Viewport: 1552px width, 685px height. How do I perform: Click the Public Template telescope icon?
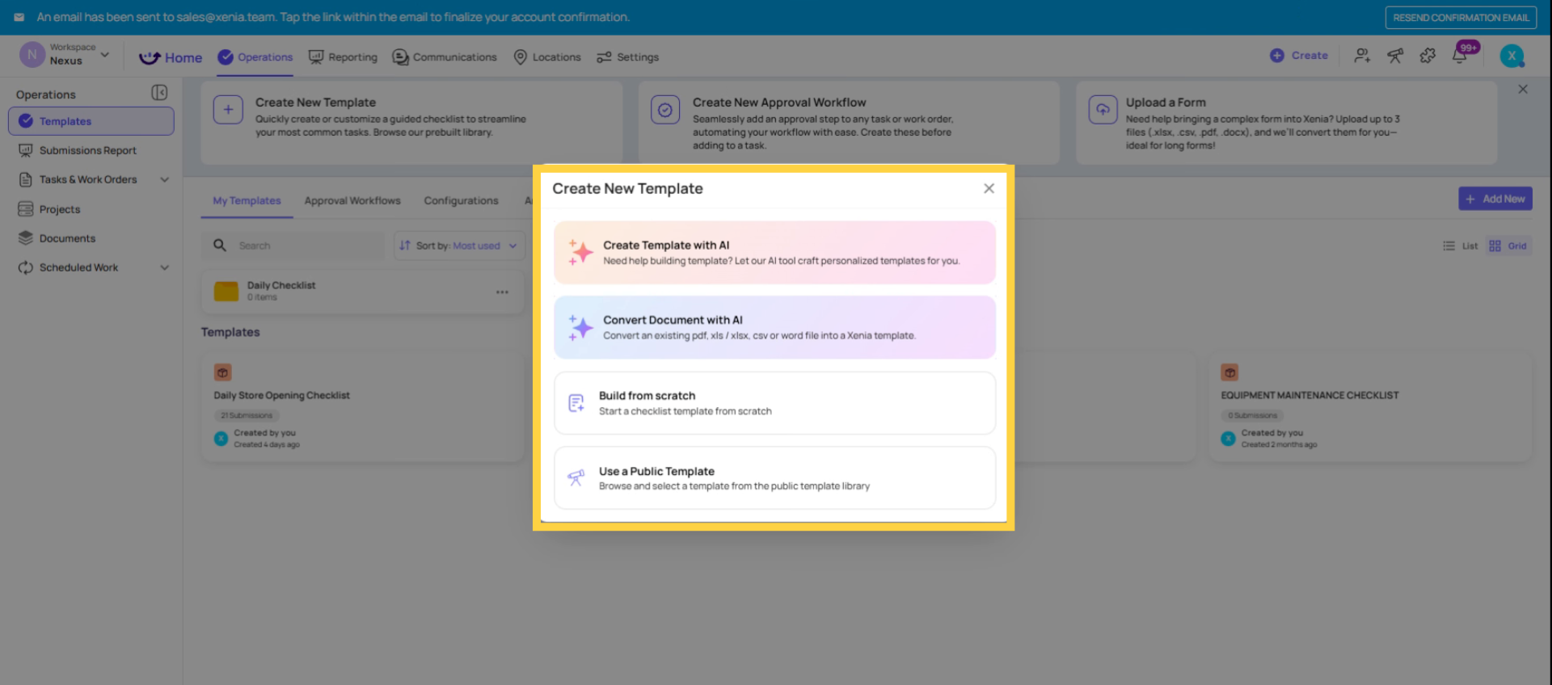click(x=576, y=478)
